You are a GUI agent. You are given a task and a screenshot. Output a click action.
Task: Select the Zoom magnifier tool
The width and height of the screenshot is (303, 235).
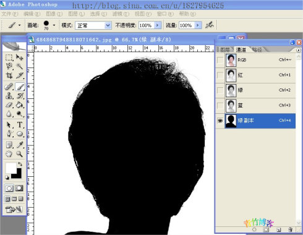click(x=20, y=154)
